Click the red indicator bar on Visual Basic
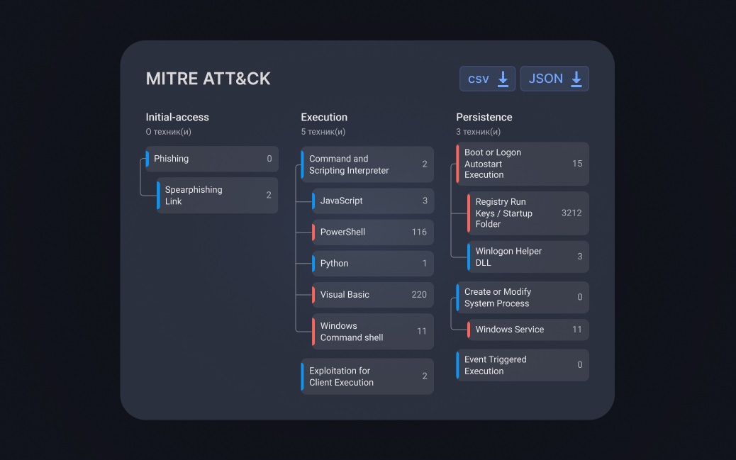This screenshot has height=460, width=736. (x=314, y=295)
